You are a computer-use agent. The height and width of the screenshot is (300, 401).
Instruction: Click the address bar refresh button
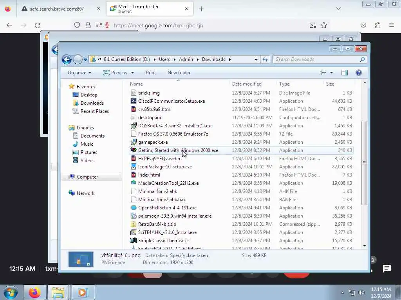(x=265, y=59)
